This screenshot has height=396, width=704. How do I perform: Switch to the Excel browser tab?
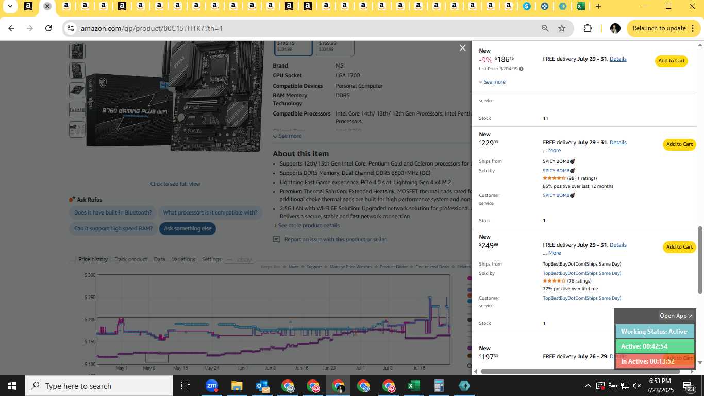click(580, 6)
